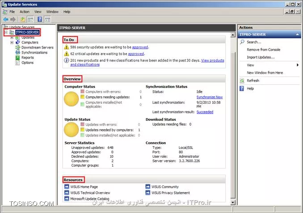303x213 pixels.
Task: Toggle the Show/Hide Action Pane icon
Action: (x=47, y=19)
